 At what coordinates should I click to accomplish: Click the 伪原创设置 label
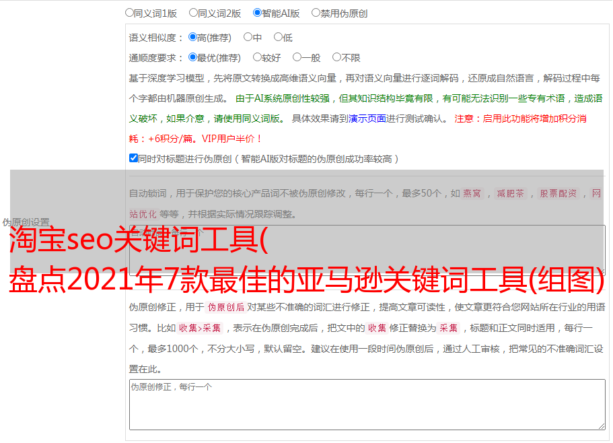[x=26, y=222]
